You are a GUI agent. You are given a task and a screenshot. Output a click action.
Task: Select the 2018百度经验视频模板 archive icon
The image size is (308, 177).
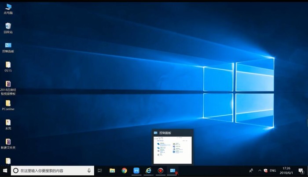(x=8, y=88)
